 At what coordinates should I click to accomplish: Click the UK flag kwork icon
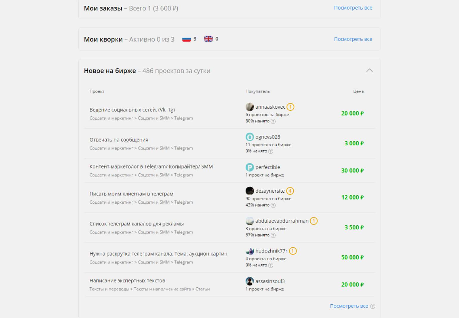coord(208,39)
